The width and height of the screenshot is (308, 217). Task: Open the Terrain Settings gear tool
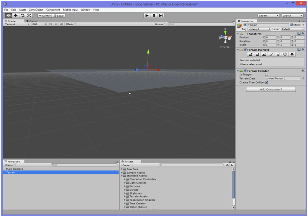pyautogui.click(x=292, y=55)
